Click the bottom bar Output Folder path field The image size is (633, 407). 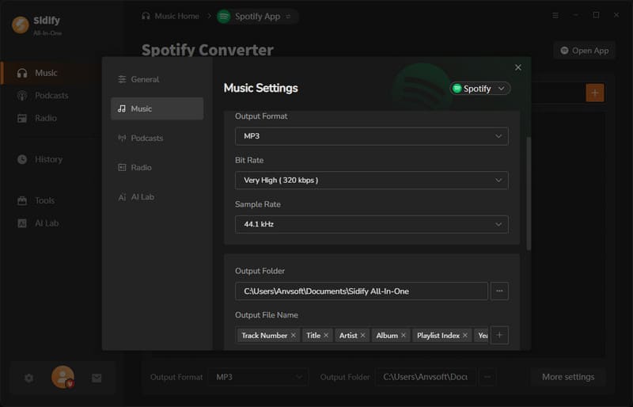click(426, 377)
